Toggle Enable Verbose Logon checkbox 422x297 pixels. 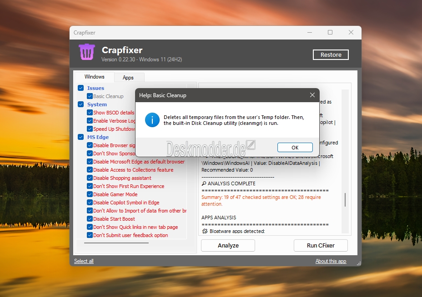(x=90, y=121)
